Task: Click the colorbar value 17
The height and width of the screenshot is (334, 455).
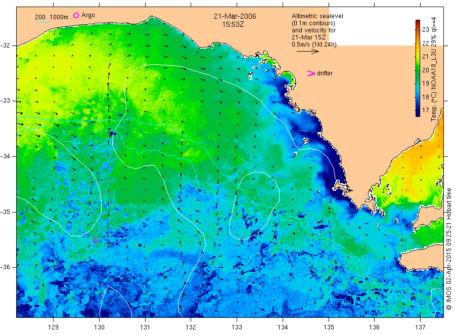Action: coord(425,110)
